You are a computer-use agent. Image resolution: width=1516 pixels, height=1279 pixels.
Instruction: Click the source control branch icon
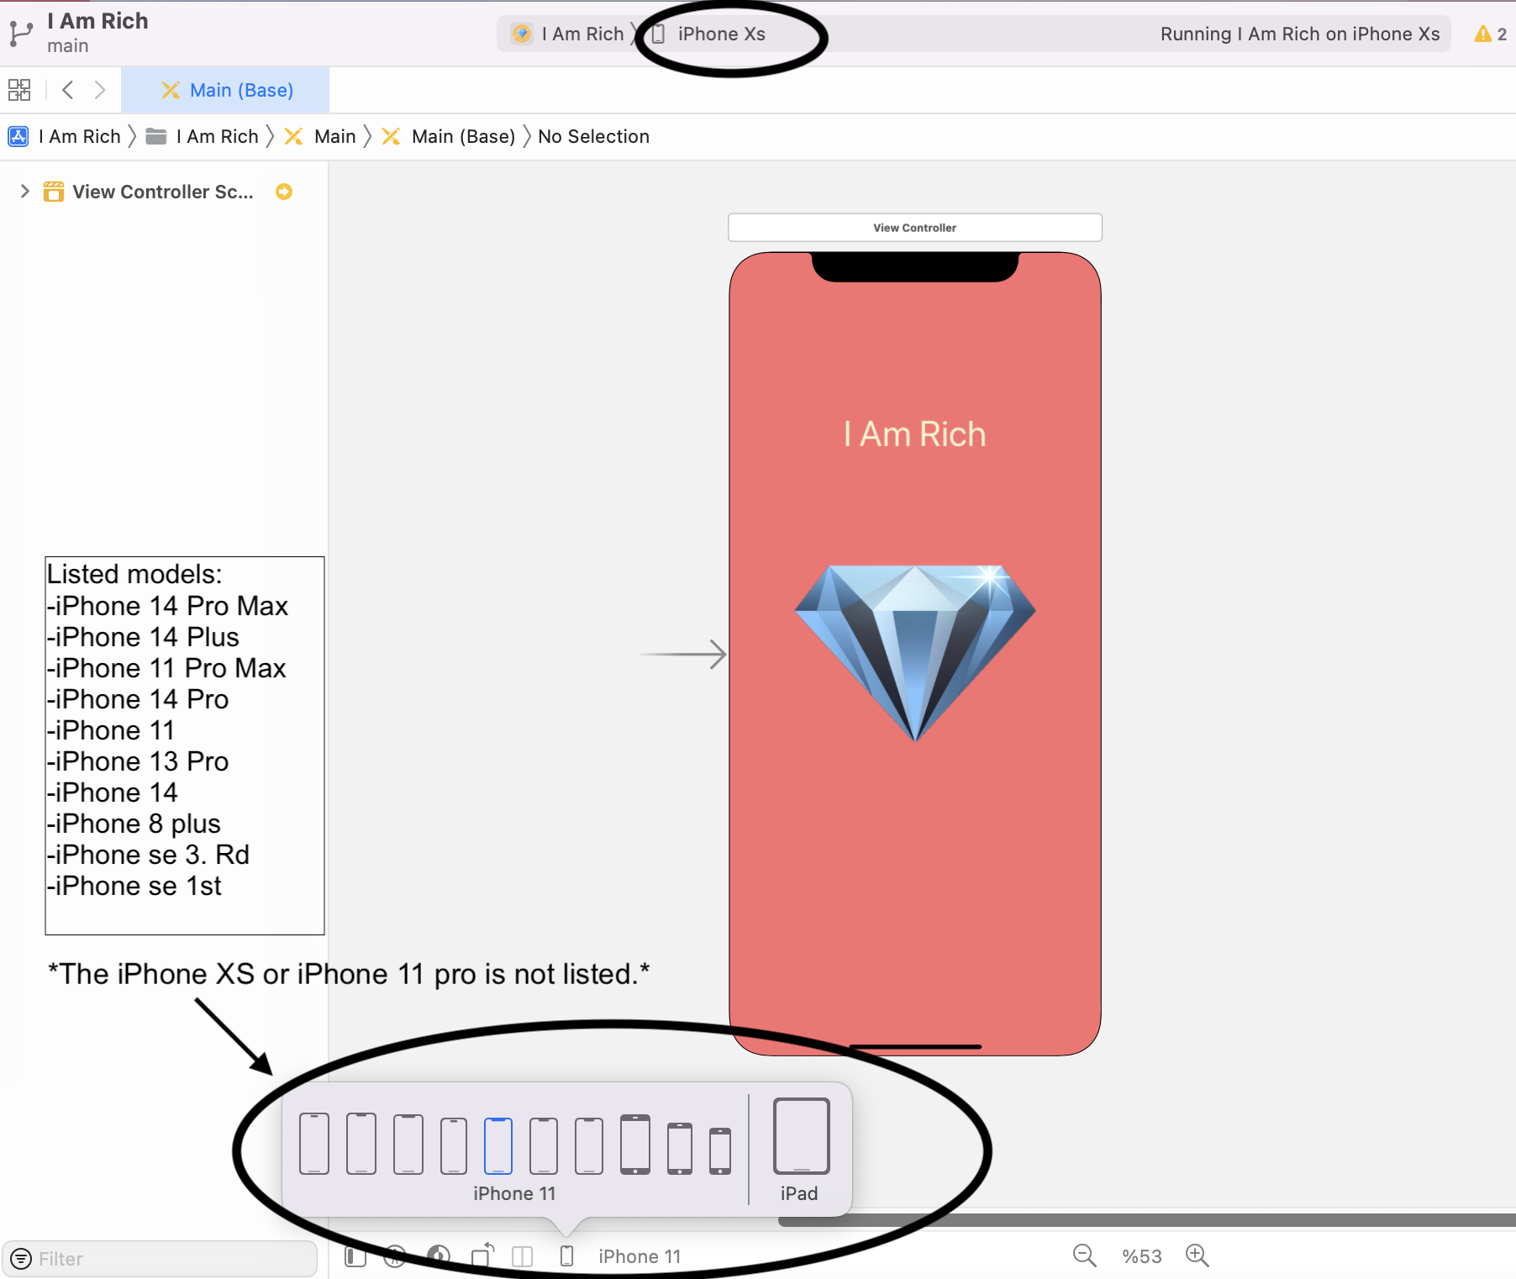tap(20, 34)
